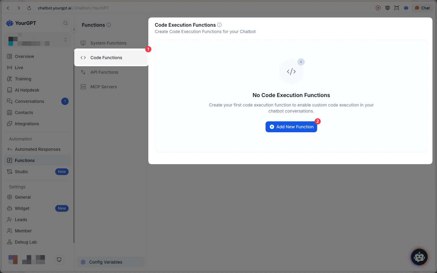Click info icon beside Code Execution Functions
Screen dimensions: 437x273
[x=219, y=25]
